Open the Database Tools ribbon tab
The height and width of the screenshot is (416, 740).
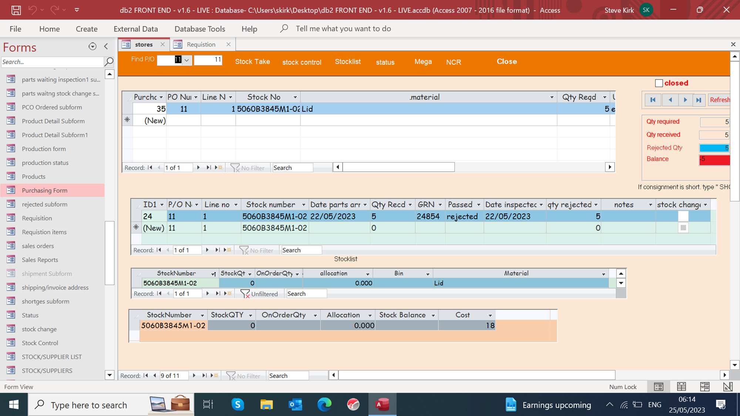(x=199, y=29)
